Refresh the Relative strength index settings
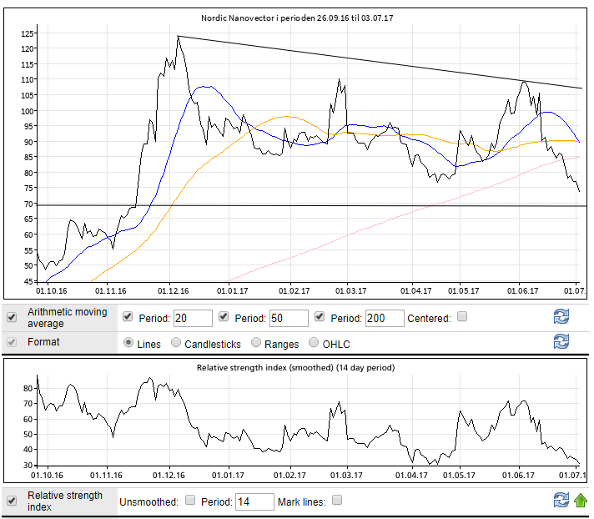Viewport: 594px width, 519px height. click(561, 500)
